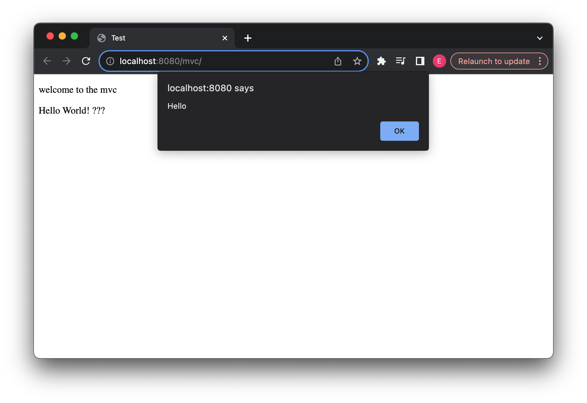This screenshot has width=587, height=403.
Task: Open a new tab with the plus button
Action: coord(248,38)
